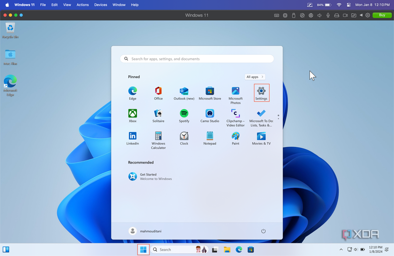Expand All apps list

coord(255,77)
